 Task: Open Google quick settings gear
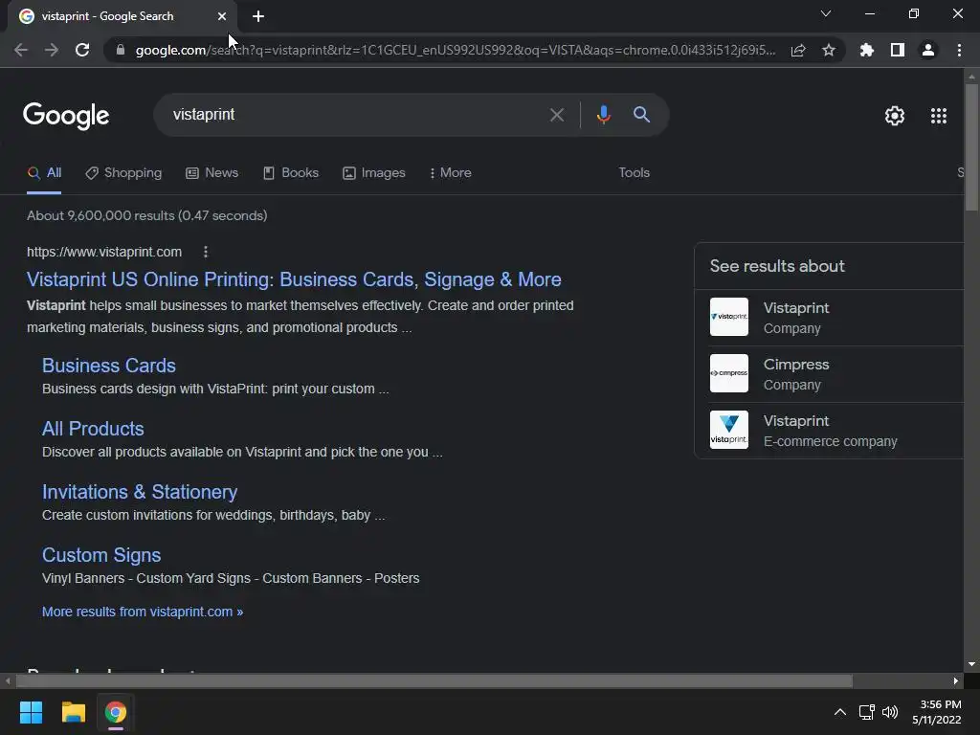(895, 116)
